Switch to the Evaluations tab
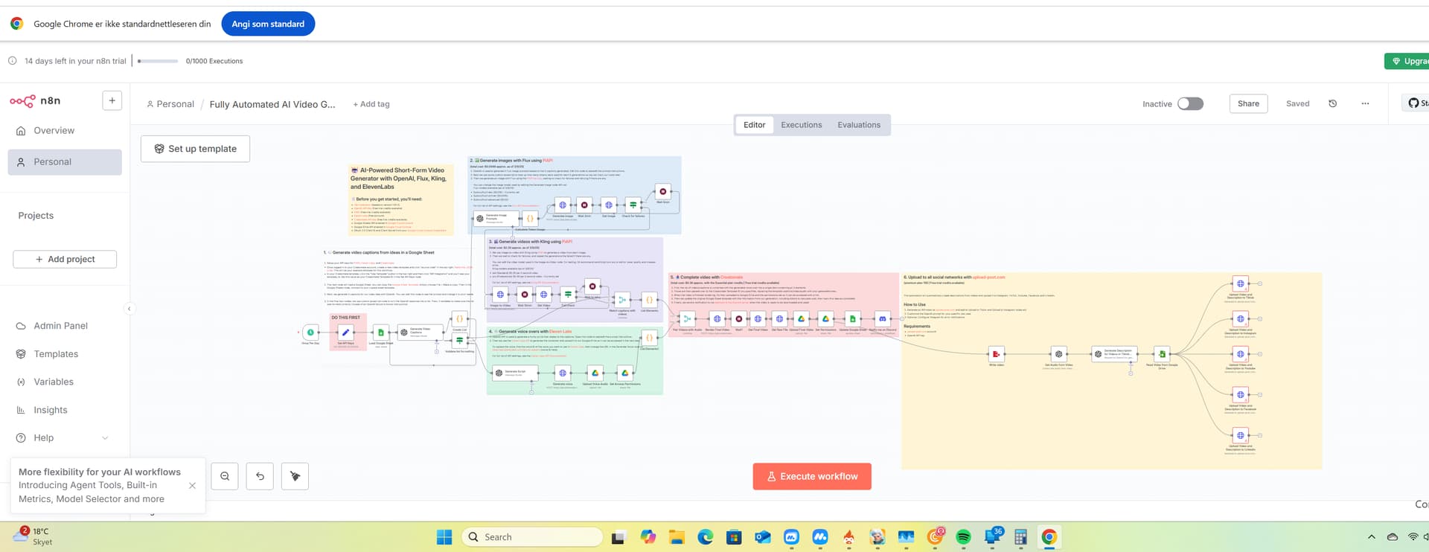 pyautogui.click(x=859, y=125)
